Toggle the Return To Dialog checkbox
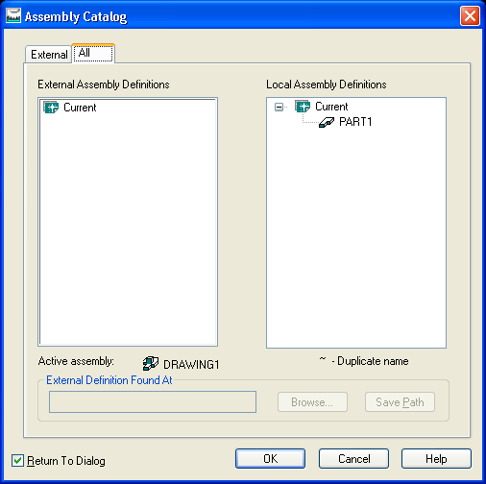The height and width of the screenshot is (484, 486). point(17,461)
